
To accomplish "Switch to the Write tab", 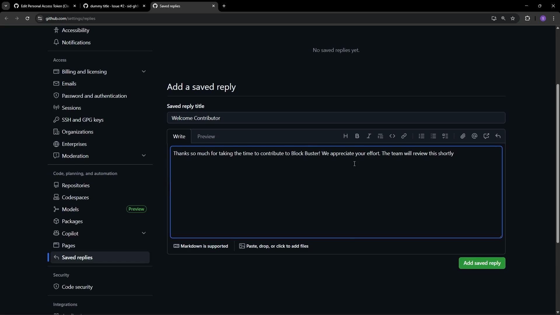I will 179,136.
